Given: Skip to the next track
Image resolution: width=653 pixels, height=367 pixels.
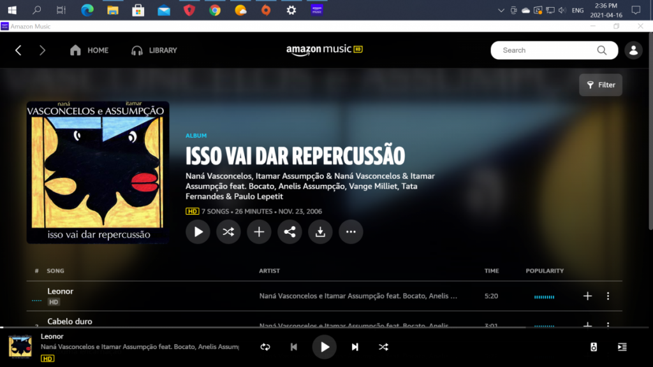Looking at the screenshot, I should (x=355, y=347).
